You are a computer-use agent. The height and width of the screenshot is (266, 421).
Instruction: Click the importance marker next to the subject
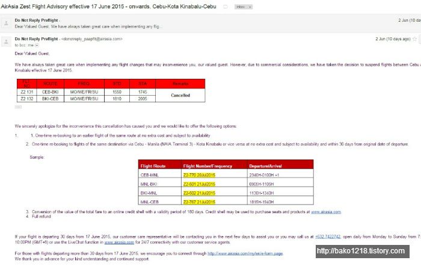[226, 7]
